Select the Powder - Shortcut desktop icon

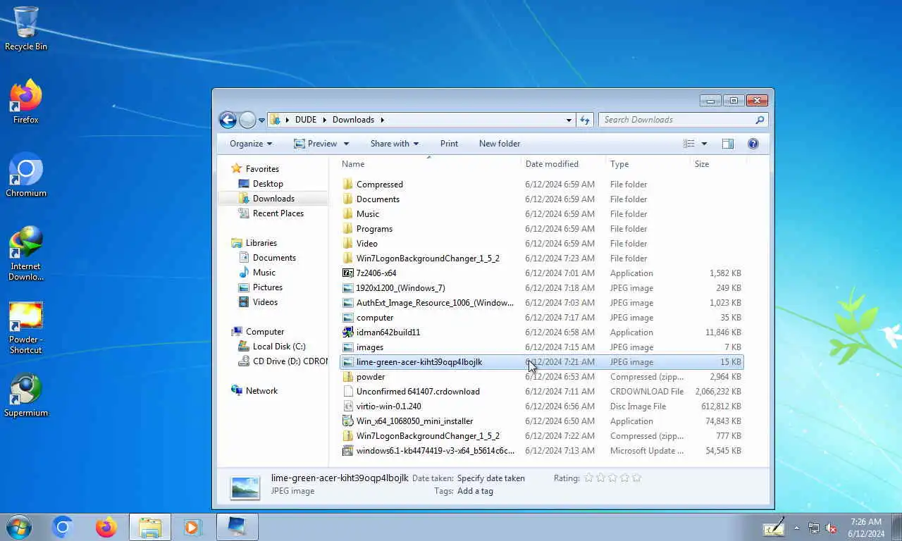coord(26,328)
